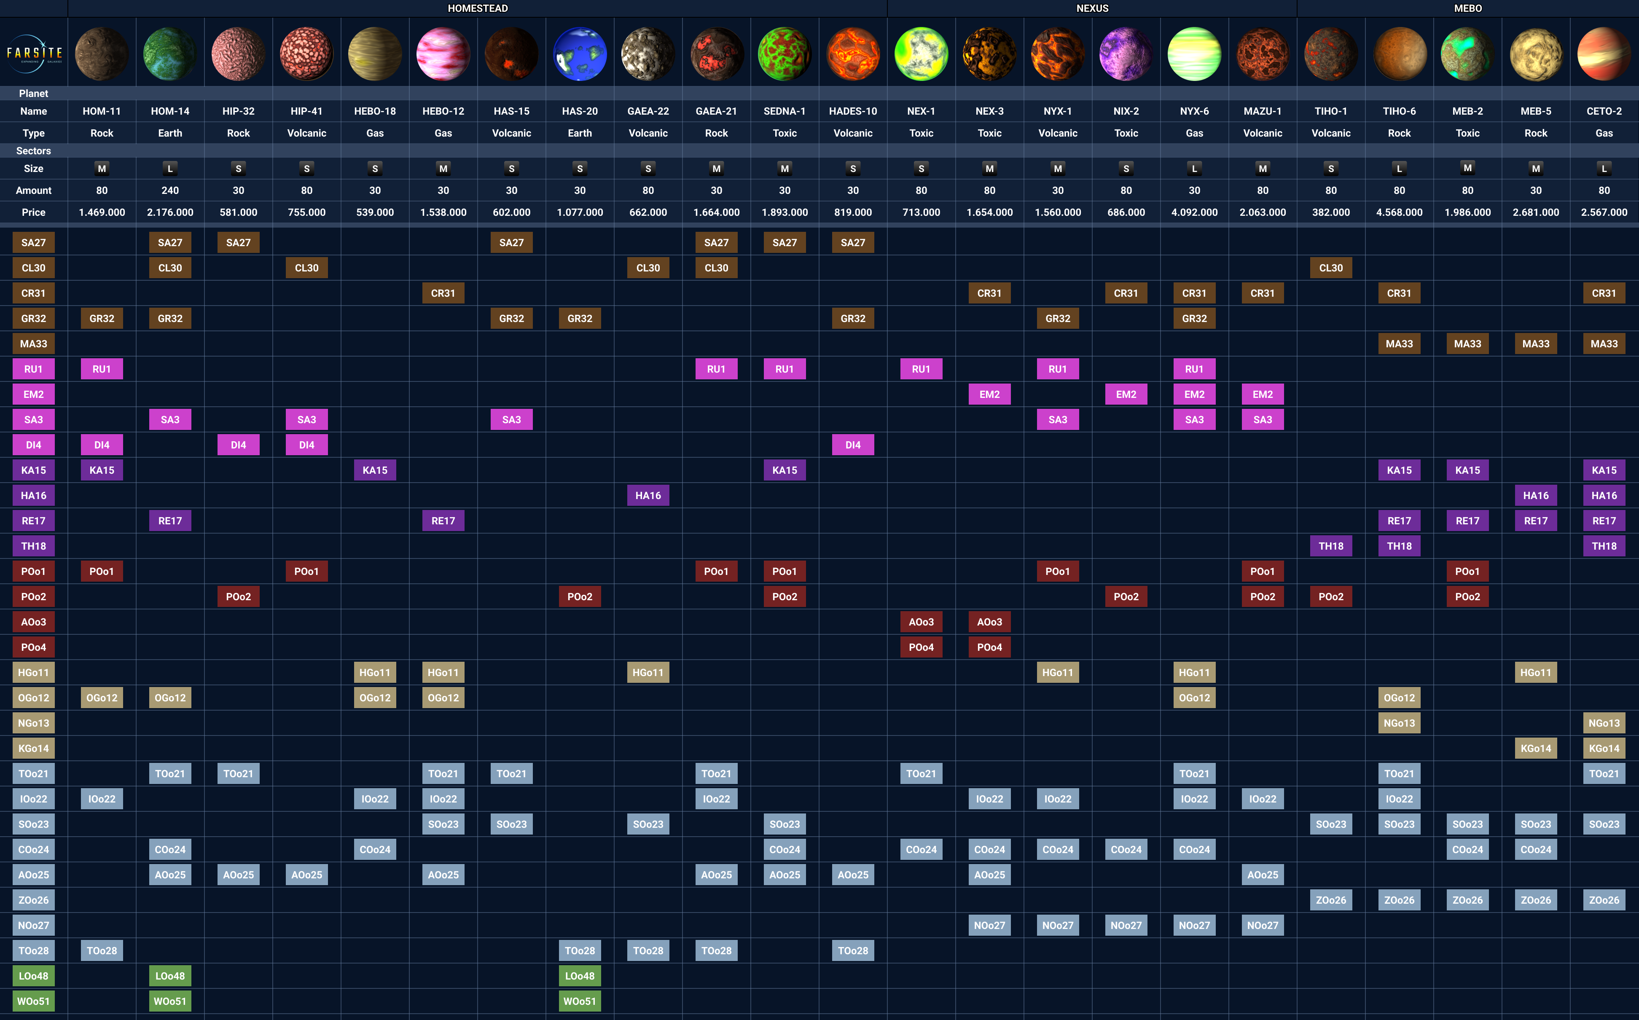Click the LOo48 tag under HAS-20
This screenshot has width=1639, height=1020.
click(579, 975)
